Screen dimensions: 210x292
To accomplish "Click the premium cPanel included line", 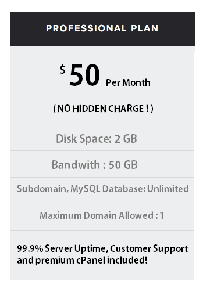I will 82,261.
